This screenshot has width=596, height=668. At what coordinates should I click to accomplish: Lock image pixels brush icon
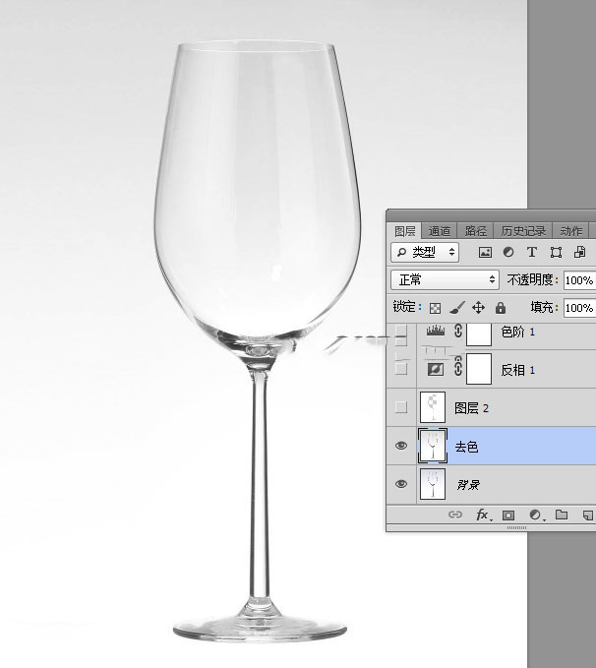click(456, 308)
